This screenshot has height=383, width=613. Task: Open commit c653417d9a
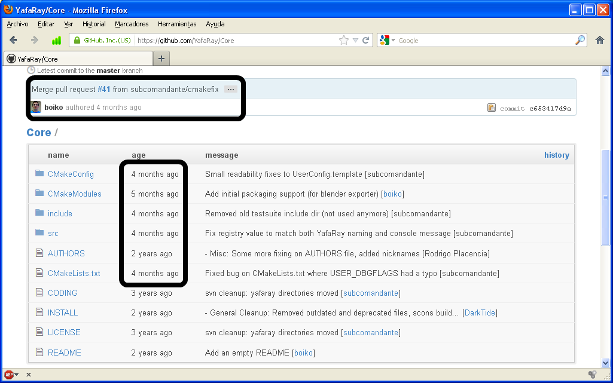coord(550,109)
